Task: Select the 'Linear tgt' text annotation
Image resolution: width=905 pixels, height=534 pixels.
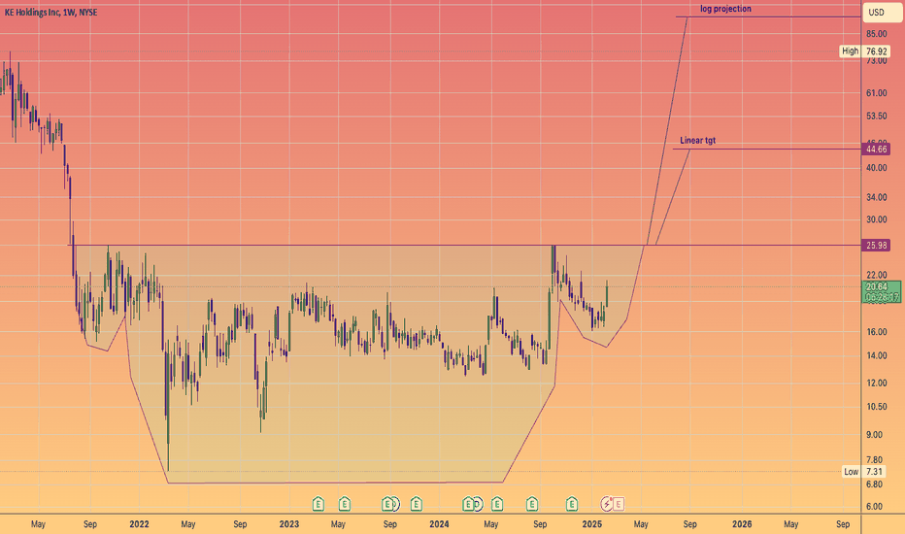Action: pos(698,140)
